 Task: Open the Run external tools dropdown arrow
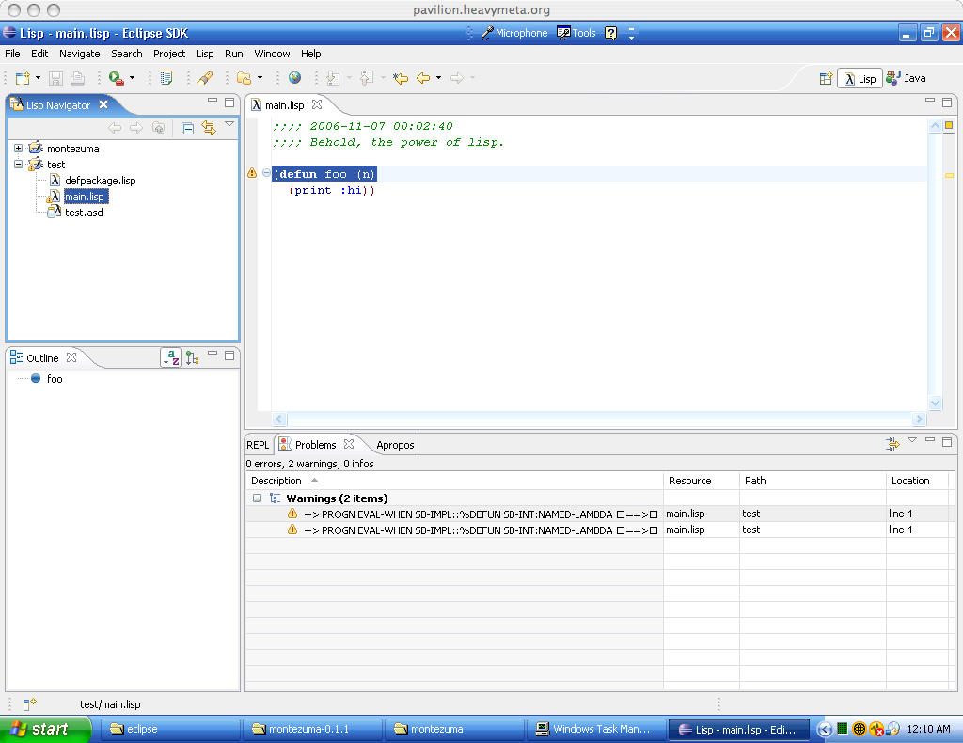point(132,78)
